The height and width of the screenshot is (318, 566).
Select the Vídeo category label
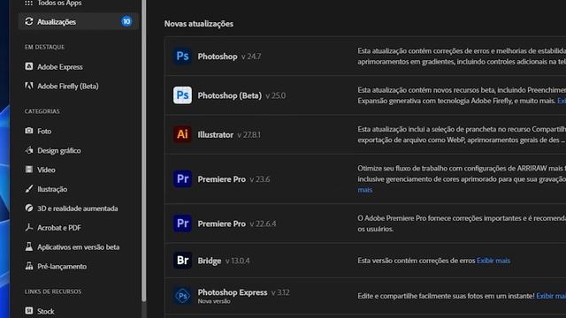pos(46,170)
